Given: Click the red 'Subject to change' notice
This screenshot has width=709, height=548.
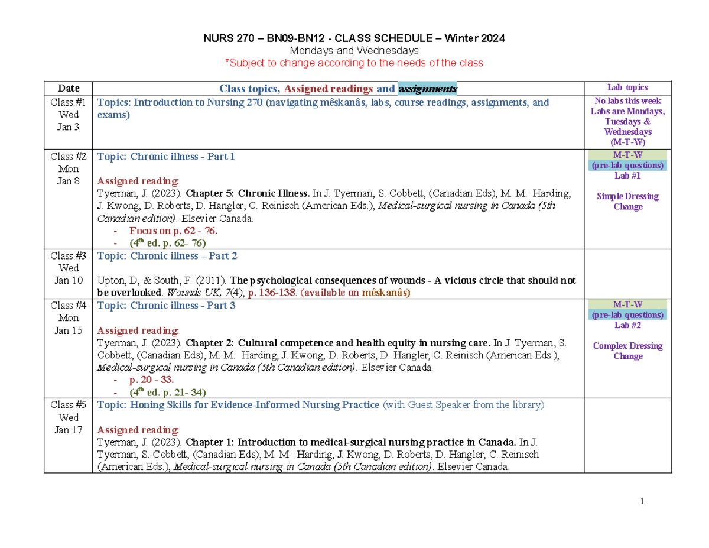Looking at the screenshot, I should (x=354, y=63).
